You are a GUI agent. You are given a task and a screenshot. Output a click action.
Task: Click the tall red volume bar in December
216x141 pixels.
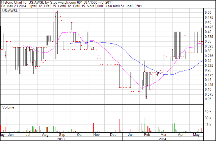click(x=119, y=126)
